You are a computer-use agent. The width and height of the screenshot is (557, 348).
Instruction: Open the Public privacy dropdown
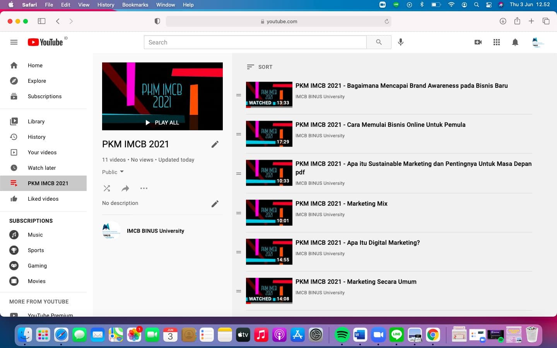pyautogui.click(x=113, y=172)
